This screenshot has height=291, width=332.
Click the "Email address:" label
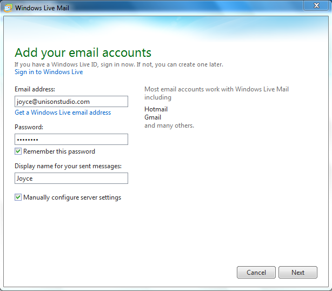tap(35, 89)
